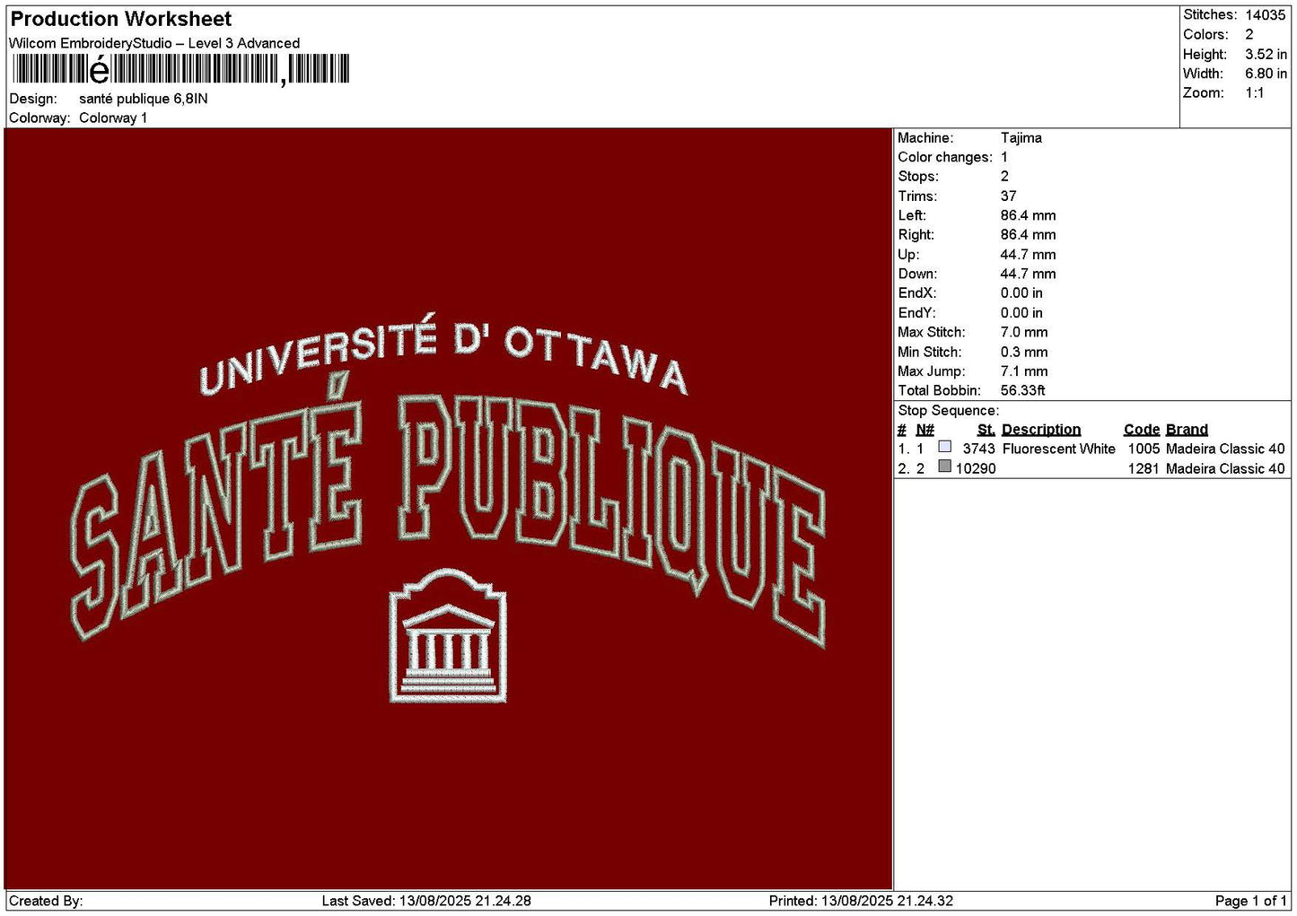
Task: Click the 'Stops:' label
Action: pyautogui.click(x=918, y=177)
